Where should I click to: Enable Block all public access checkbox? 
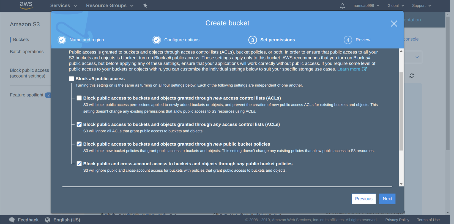pyautogui.click(x=72, y=79)
